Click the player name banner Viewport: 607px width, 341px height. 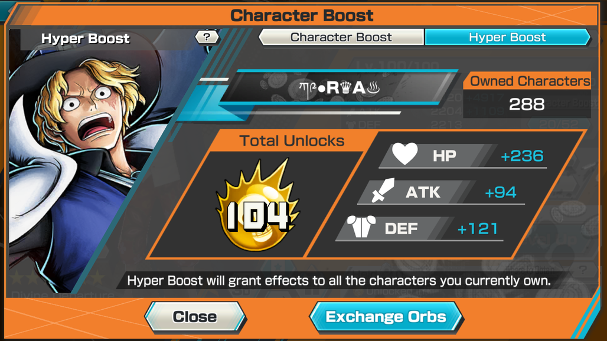(338, 88)
